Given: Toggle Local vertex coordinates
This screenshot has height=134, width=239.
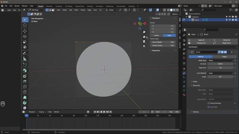Looking at the screenshot, I should coord(169,35).
